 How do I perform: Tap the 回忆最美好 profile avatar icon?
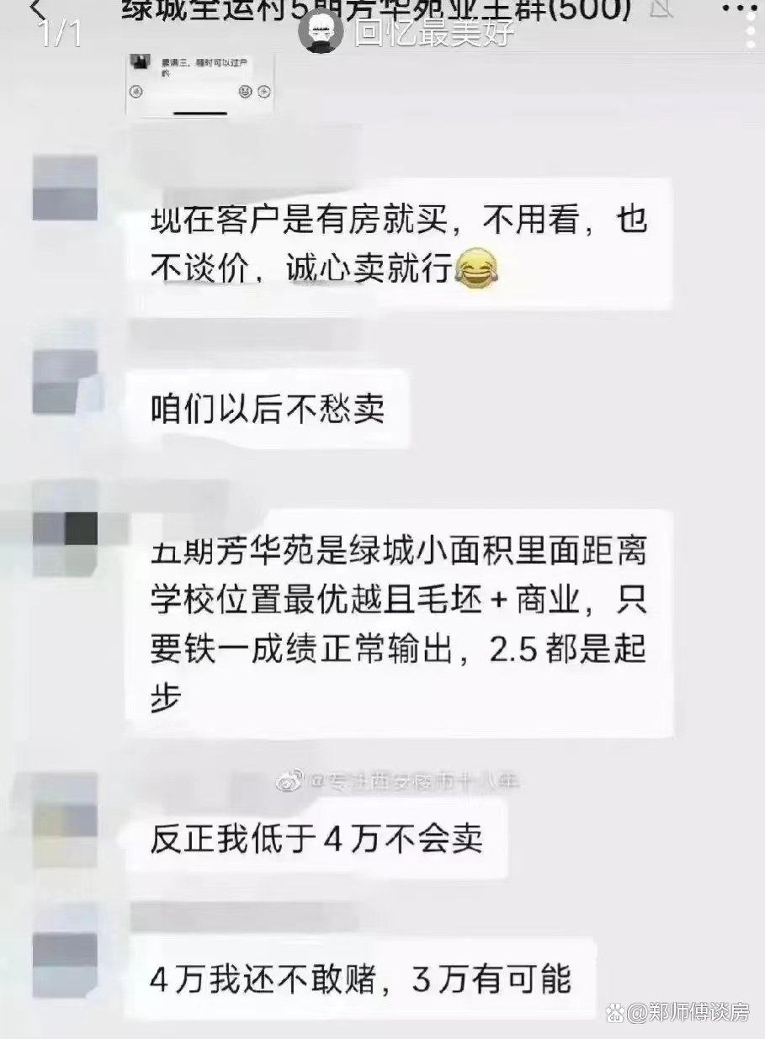[322, 32]
